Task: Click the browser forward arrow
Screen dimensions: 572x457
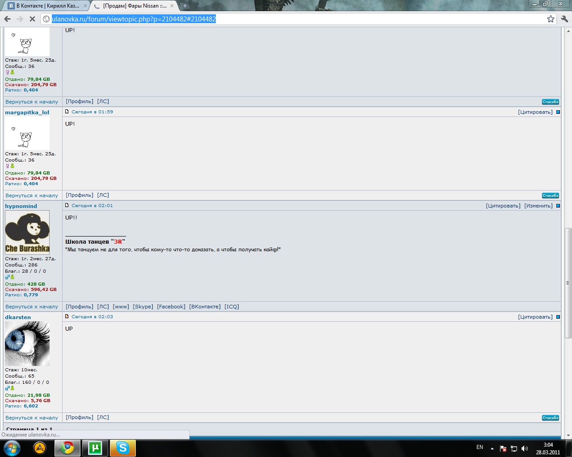Action: point(20,19)
